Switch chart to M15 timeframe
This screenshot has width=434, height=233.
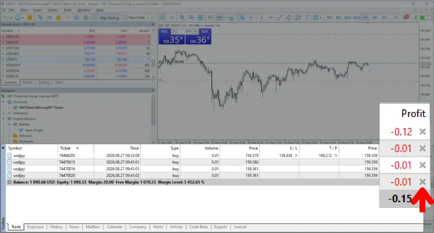point(348,17)
